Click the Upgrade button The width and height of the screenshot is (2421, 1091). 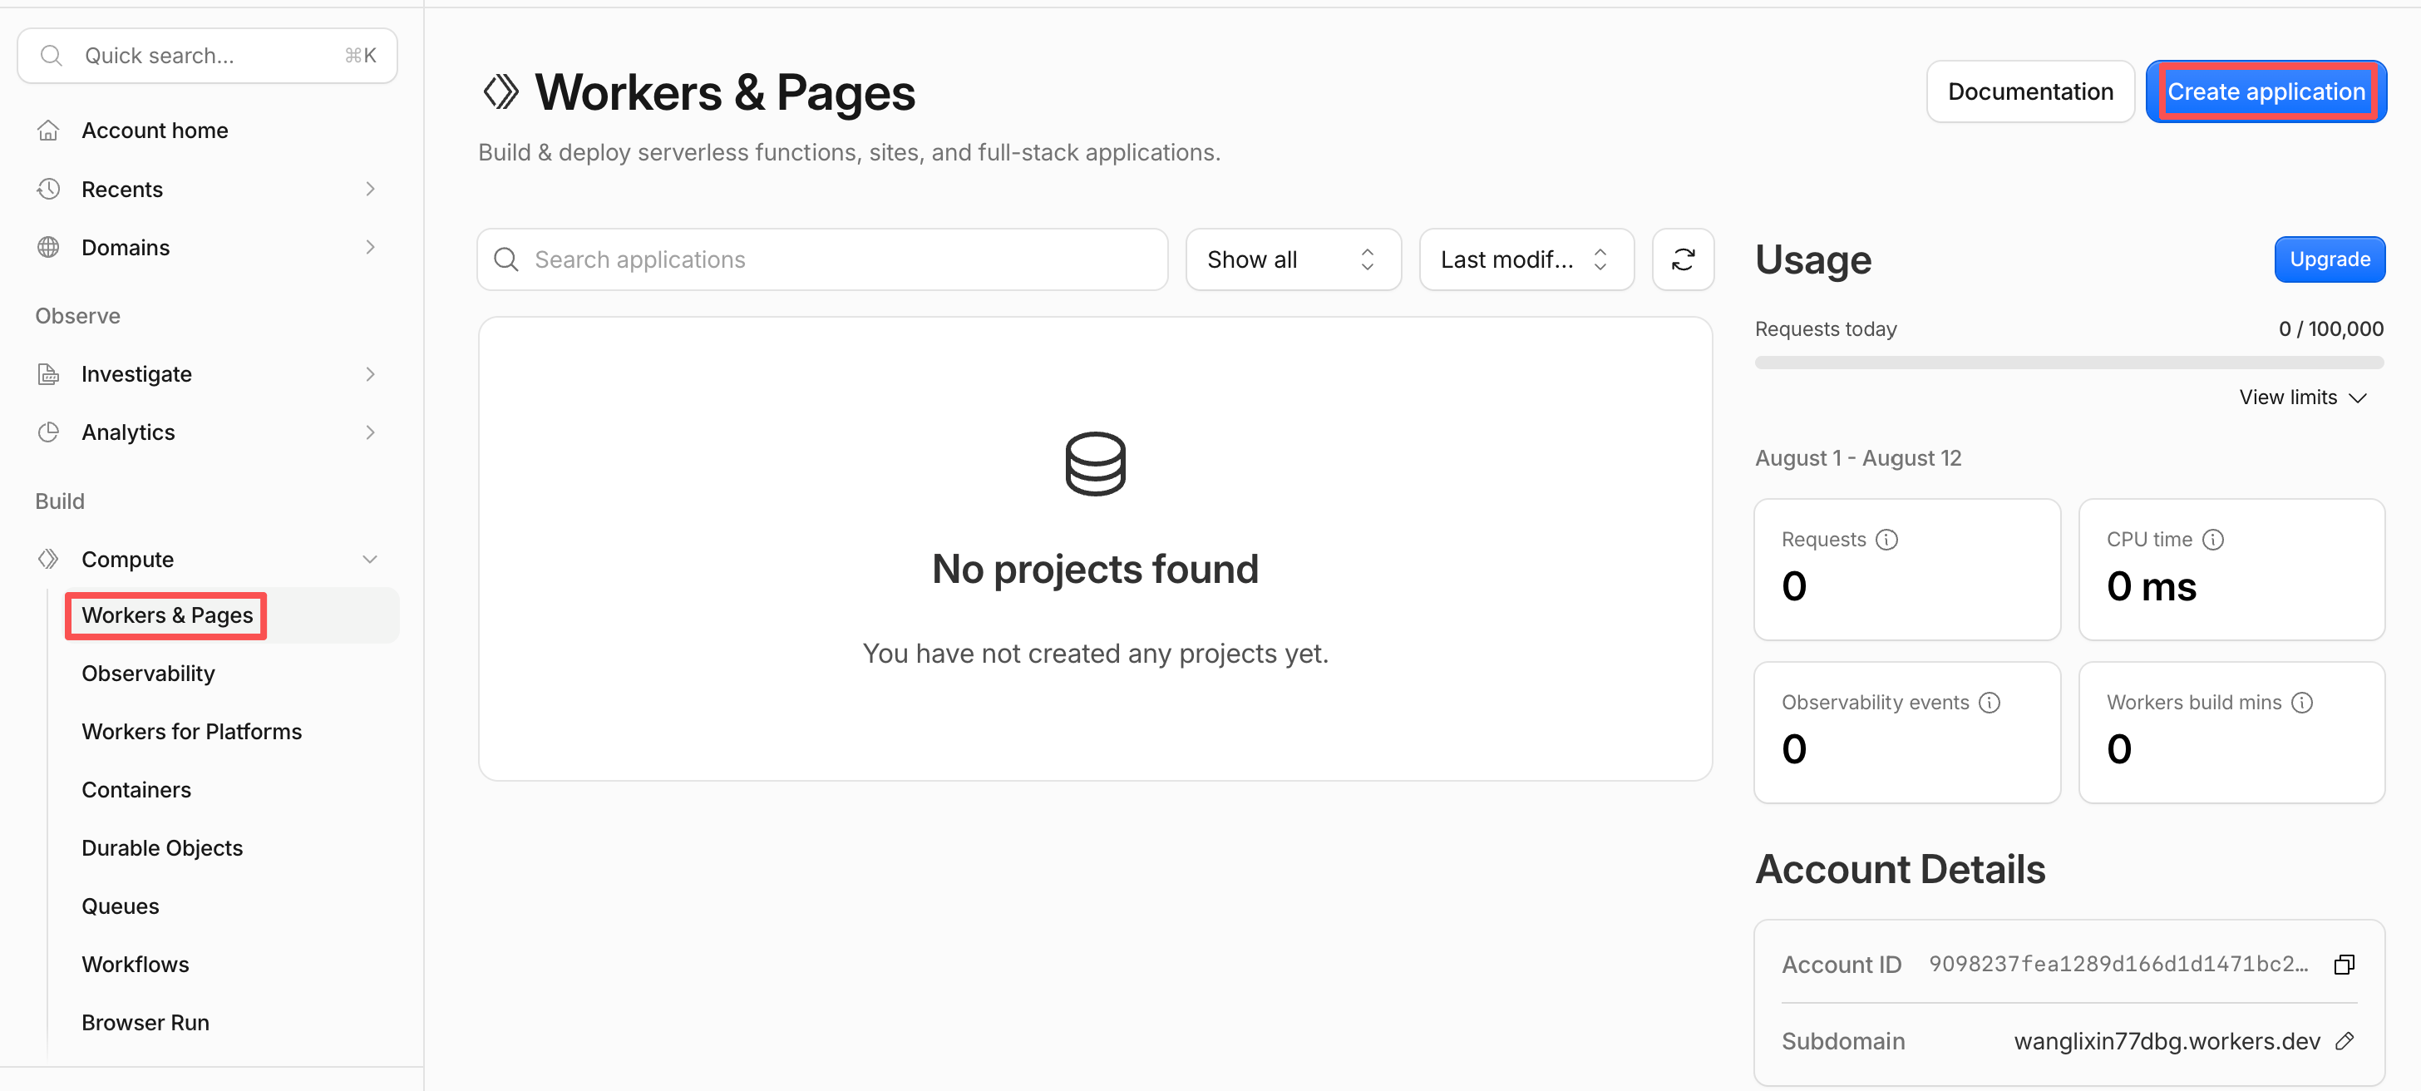pos(2329,259)
